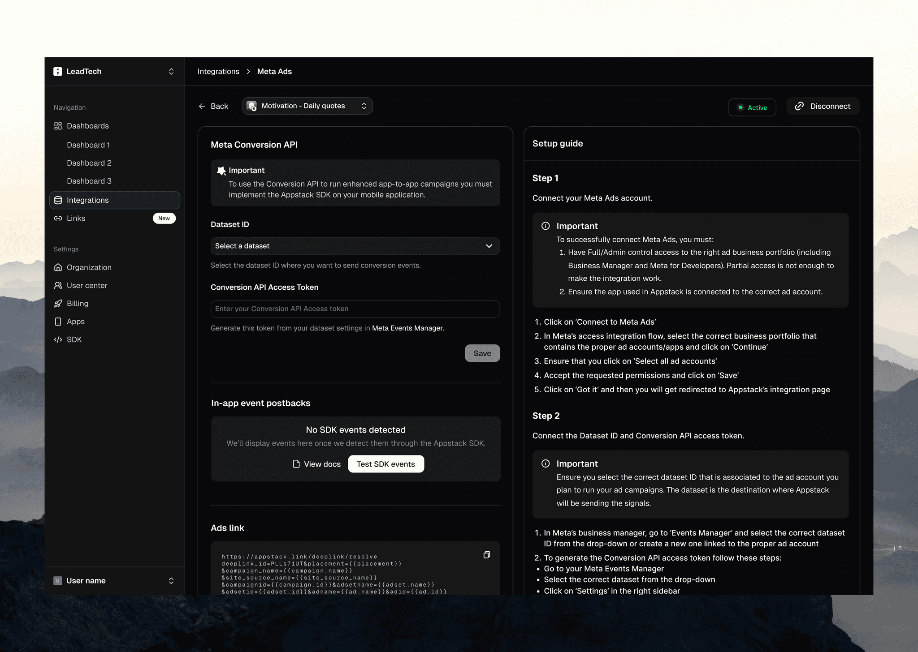
Task: Click the Conversion API Access token field
Action: point(355,309)
